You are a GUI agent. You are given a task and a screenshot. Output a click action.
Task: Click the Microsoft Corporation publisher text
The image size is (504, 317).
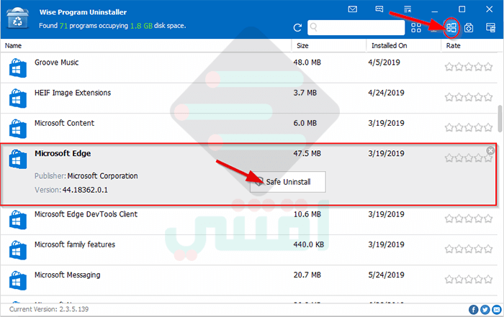tap(102, 176)
